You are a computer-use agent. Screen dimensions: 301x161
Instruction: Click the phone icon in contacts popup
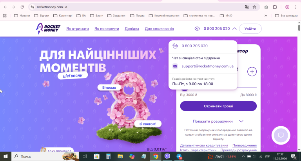tap(175, 46)
